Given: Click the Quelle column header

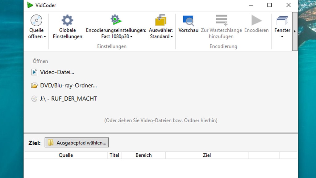Looking at the screenshot, I should pos(66,155).
